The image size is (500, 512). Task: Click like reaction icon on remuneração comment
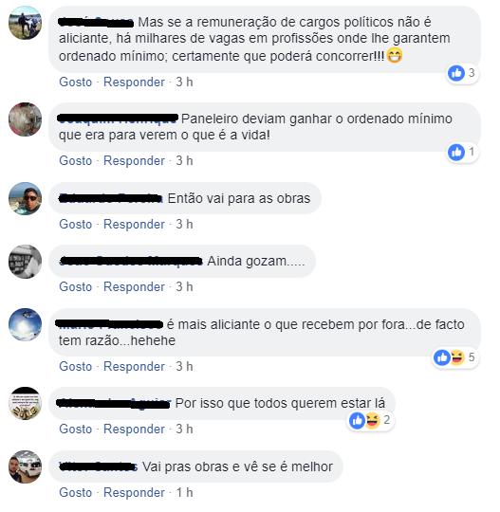pos(456,73)
